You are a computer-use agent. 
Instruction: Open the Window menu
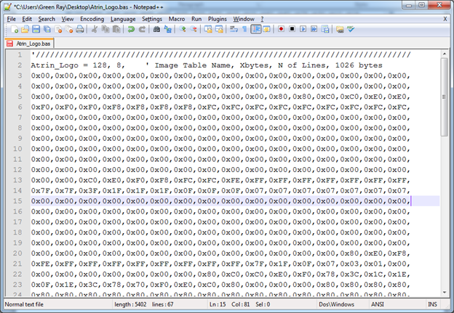tap(244, 19)
